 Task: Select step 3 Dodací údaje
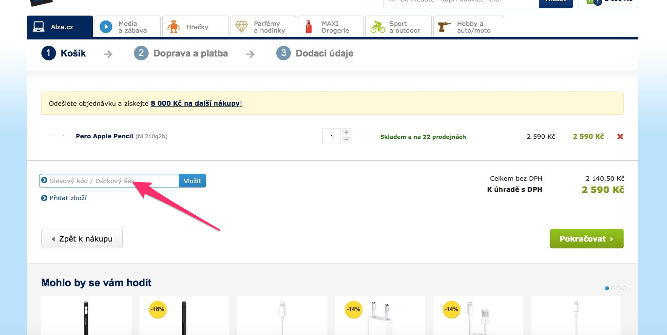click(315, 53)
